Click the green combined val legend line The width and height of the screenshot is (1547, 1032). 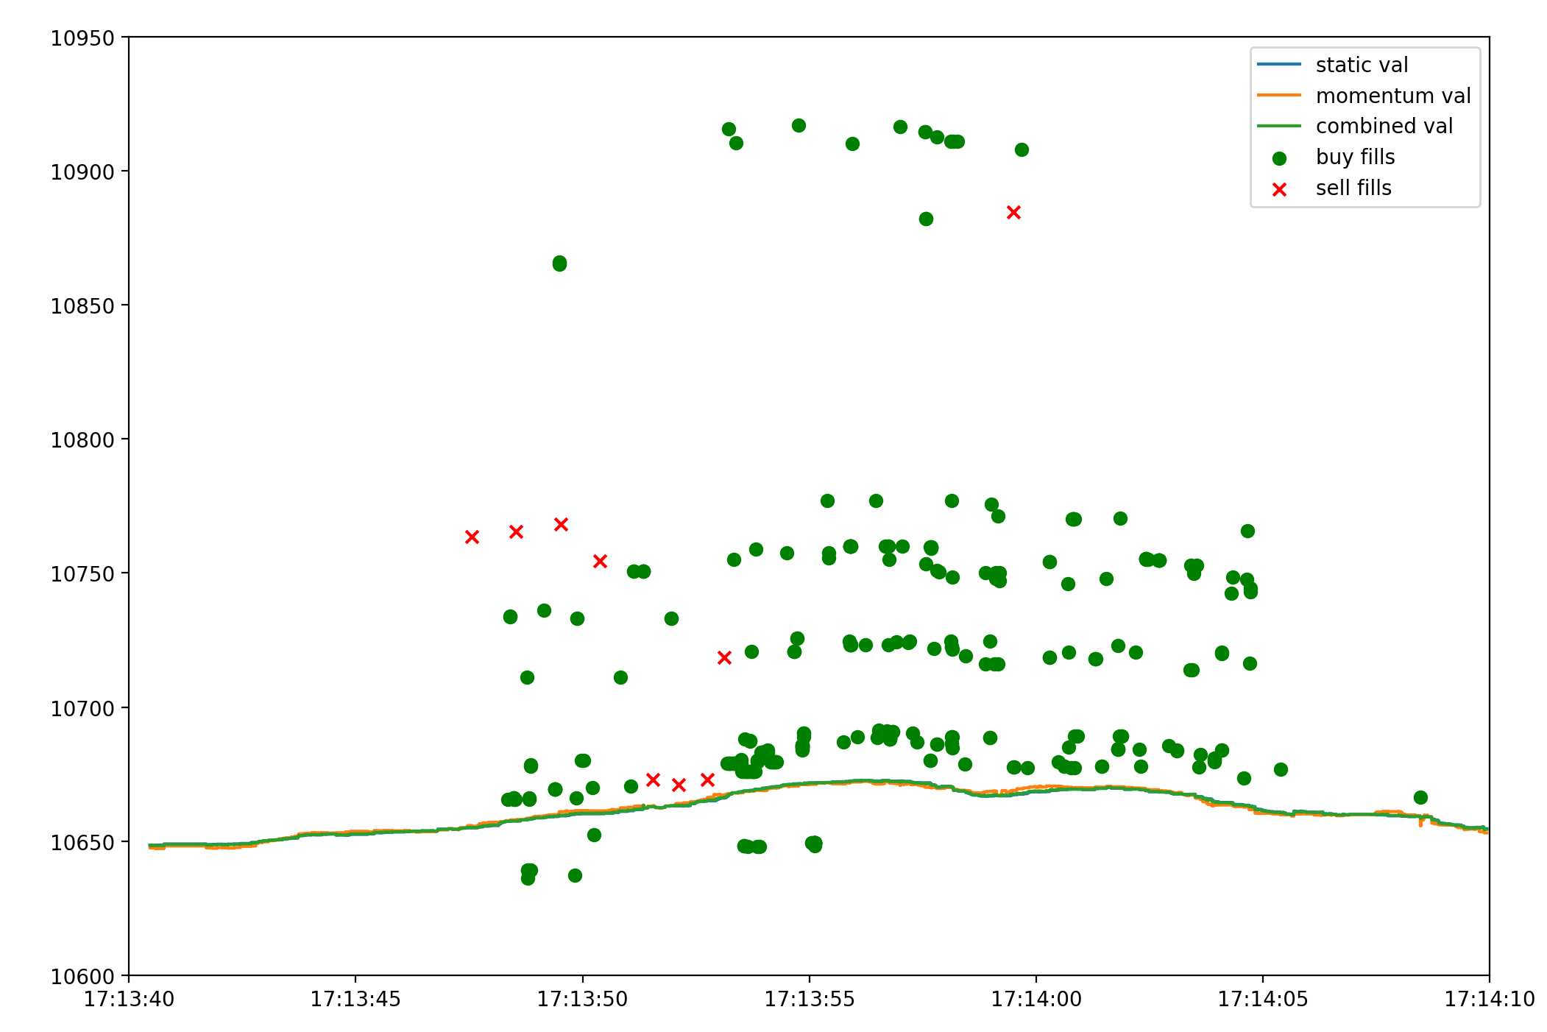(1279, 126)
